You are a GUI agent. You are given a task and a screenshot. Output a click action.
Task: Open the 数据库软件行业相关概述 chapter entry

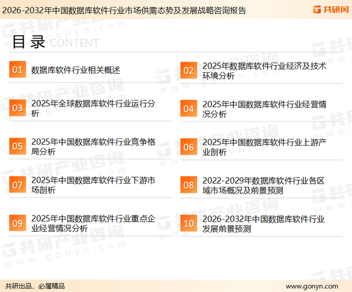76,70
